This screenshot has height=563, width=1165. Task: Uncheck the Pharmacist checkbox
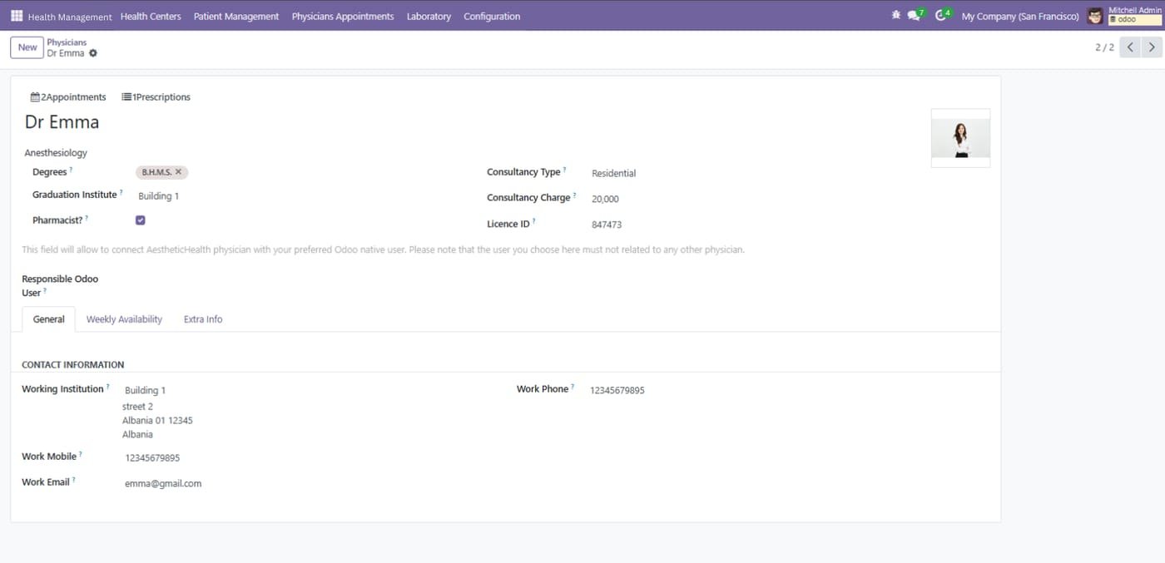pos(141,220)
